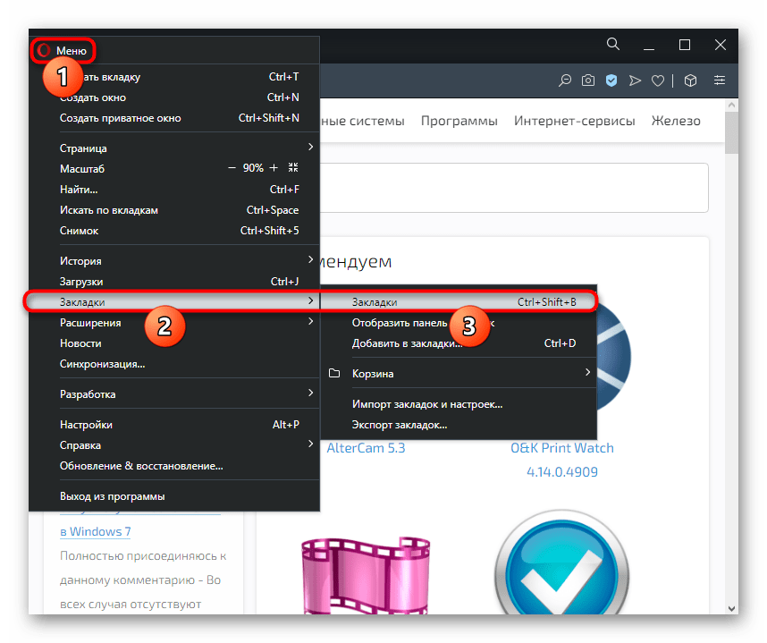
Task: Take a snapshot with the camera icon
Action: (588, 80)
